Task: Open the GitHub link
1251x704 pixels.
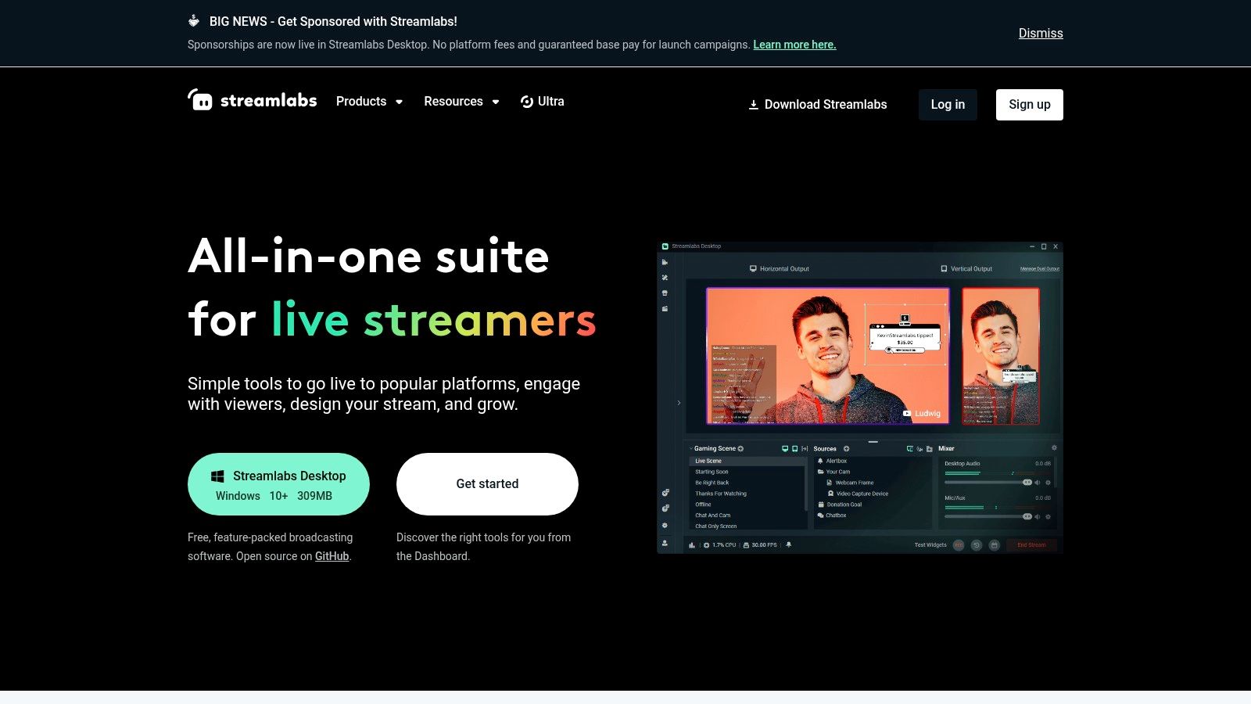Action: [x=332, y=556]
